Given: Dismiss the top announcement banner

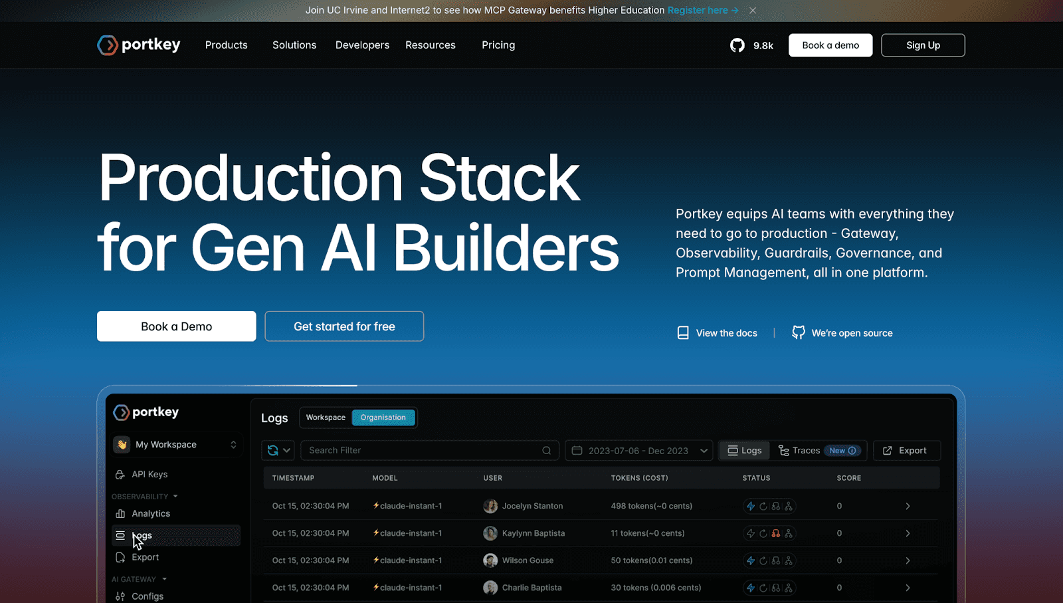Looking at the screenshot, I should click(x=753, y=11).
